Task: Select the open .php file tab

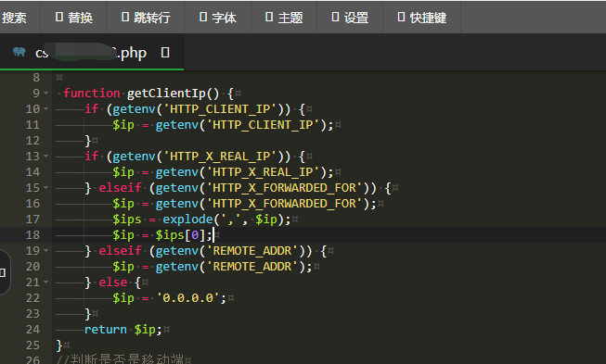Action: coord(92,53)
